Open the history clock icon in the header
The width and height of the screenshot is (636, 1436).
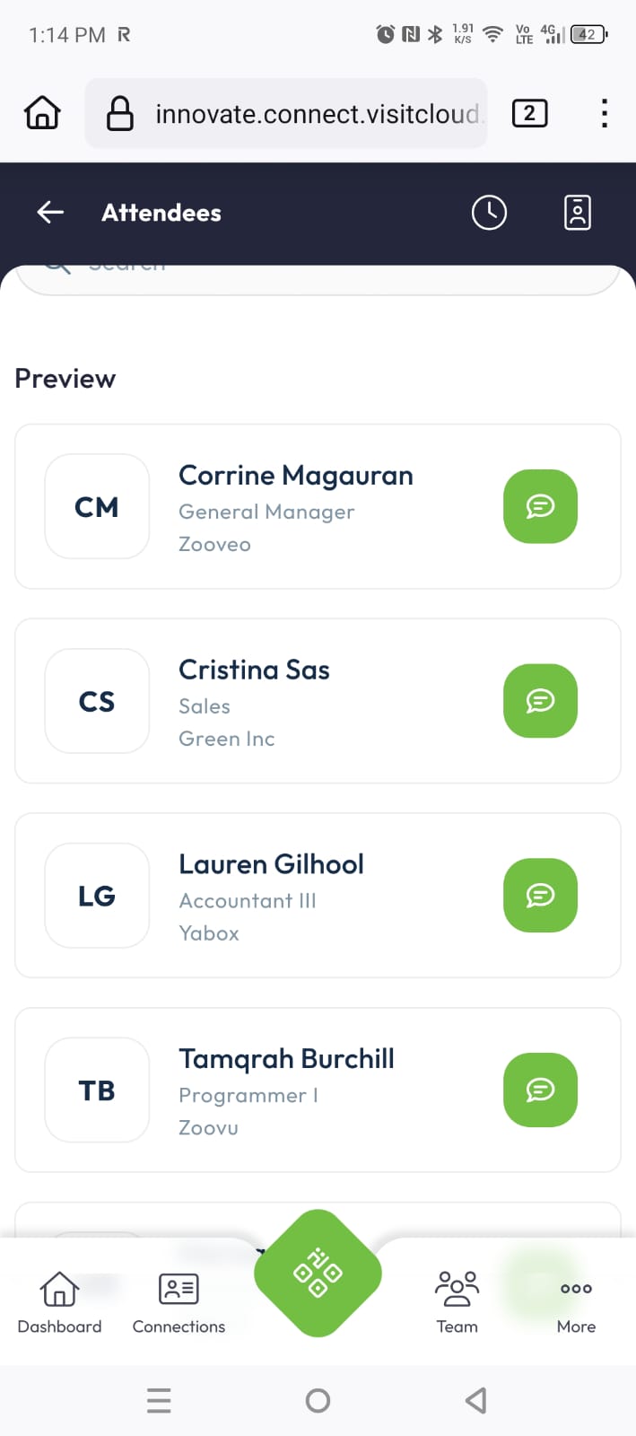(x=489, y=213)
